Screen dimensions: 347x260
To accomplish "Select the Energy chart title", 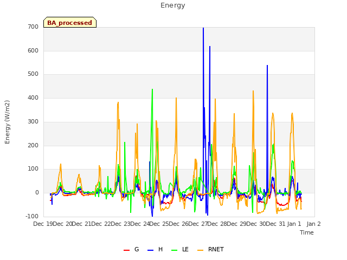I will tap(173, 5).
